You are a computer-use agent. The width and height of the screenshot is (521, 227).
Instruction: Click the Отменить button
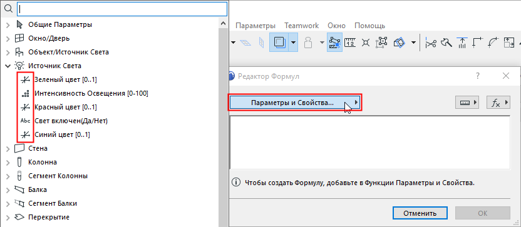click(420, 213)
